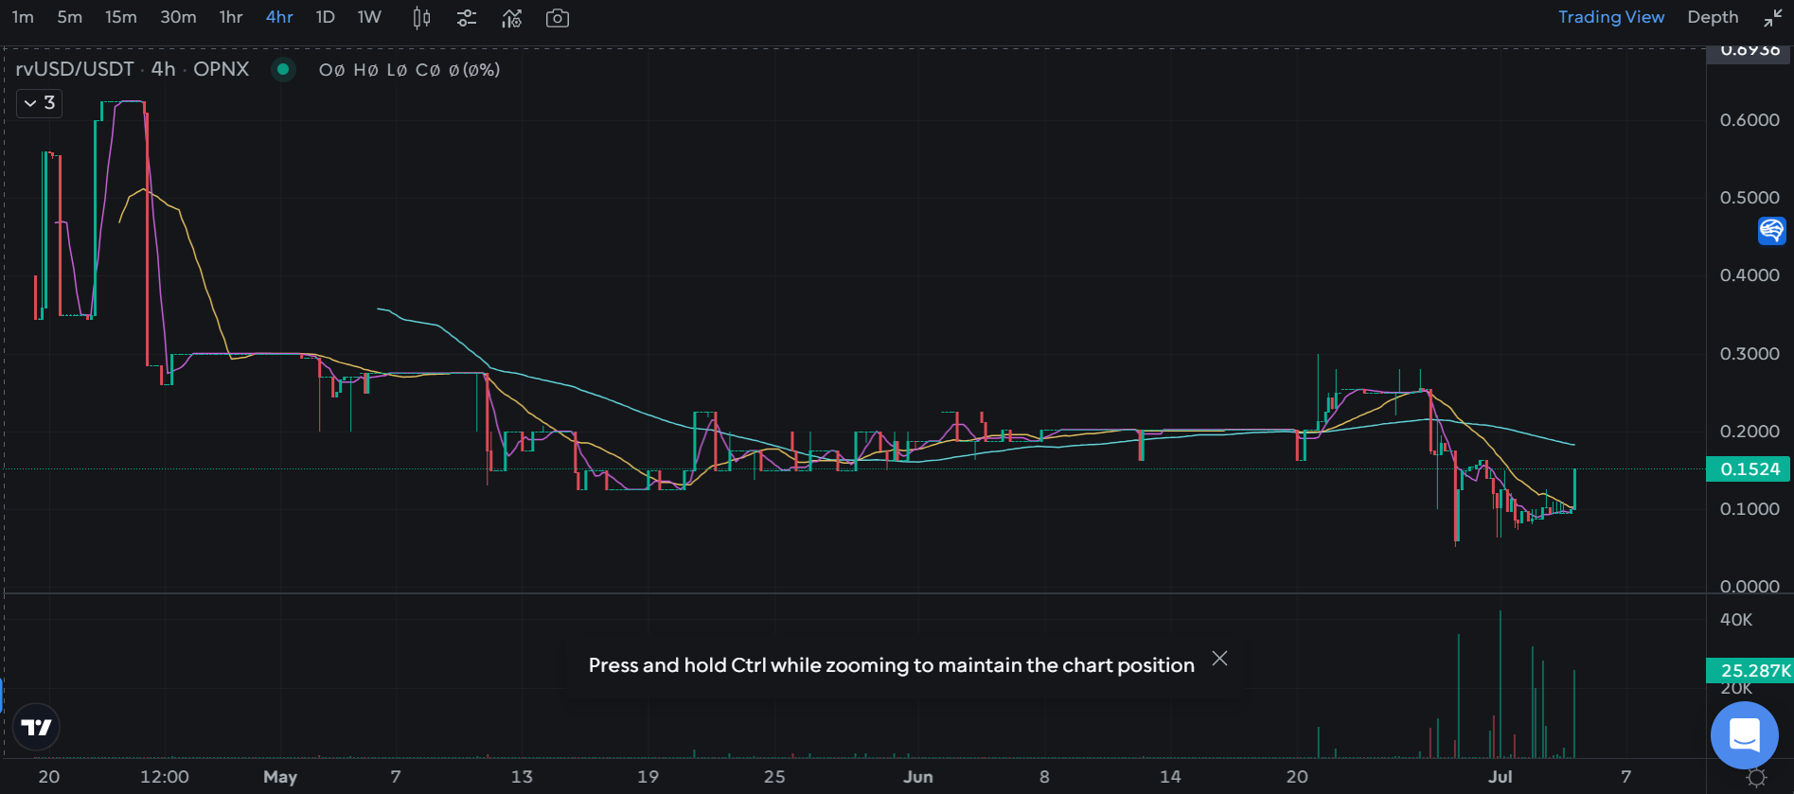Open chart axis settings gear icon

[1756, 778]
